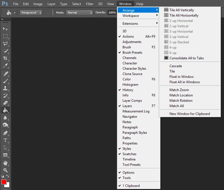Image resolution: width=224 pixels, height=190 pixels.
Task: Toggle the History panel
Action: [138, 90]
